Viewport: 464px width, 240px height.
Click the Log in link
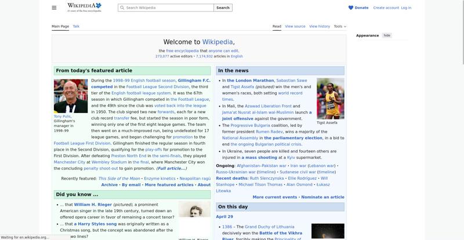pyautogui.click(x=406, y=8)
